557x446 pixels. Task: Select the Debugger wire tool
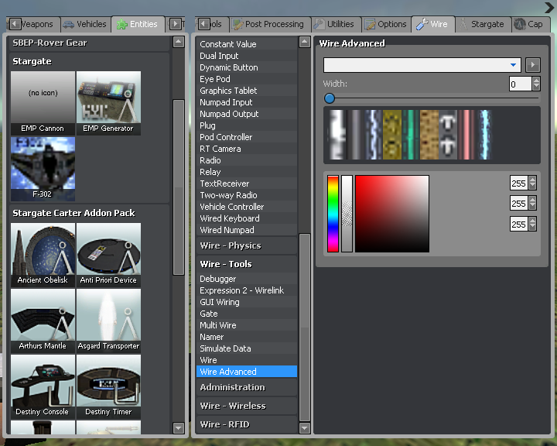(217, 279)
